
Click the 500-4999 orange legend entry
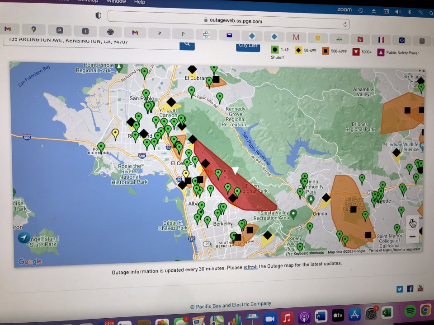[x=335, y=51]
